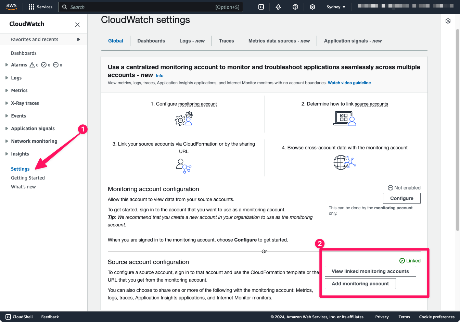This screenshot has width=460, height=322.
Task: Click Feedback in the footer
Action: 50,317
